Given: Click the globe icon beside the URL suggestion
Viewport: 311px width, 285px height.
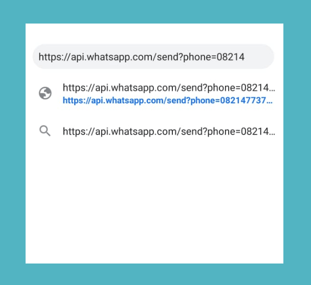Looking at the screenshot, I should pos(45,93).
